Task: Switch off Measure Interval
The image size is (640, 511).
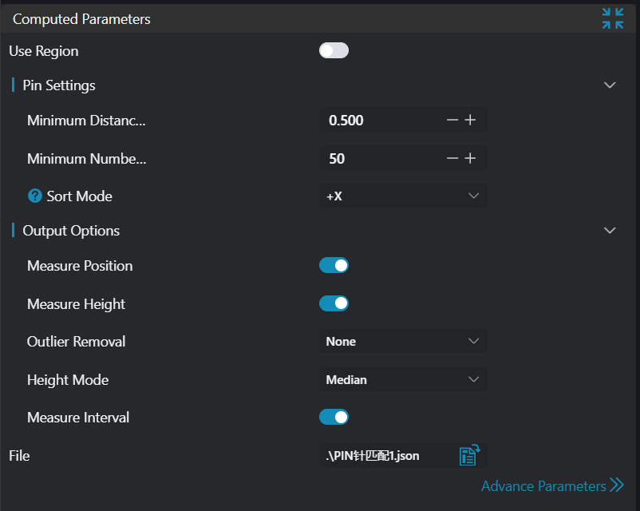Action: (334, 417)
